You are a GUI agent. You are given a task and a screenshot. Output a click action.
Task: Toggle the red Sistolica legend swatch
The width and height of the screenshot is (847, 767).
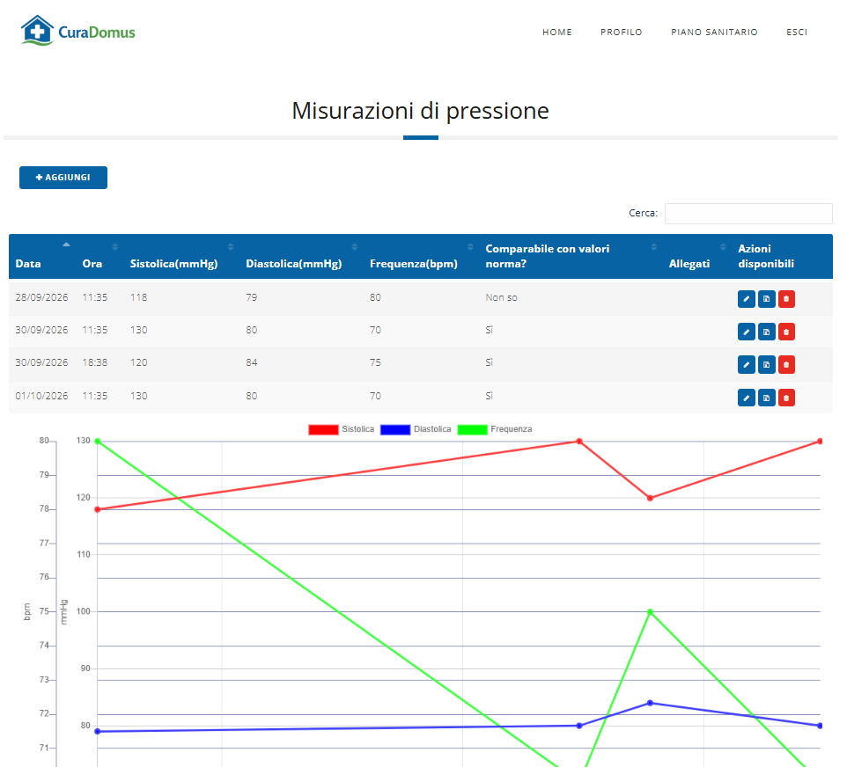pos(323,429)
